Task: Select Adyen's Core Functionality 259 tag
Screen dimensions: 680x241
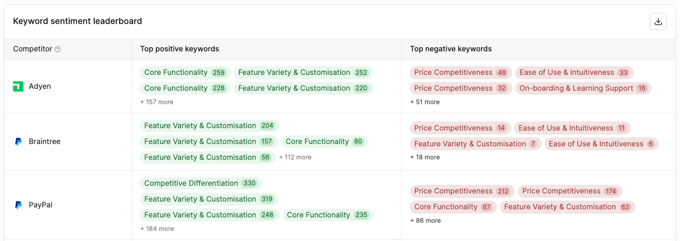Action: pyautogui.click(x=185, y=72)
